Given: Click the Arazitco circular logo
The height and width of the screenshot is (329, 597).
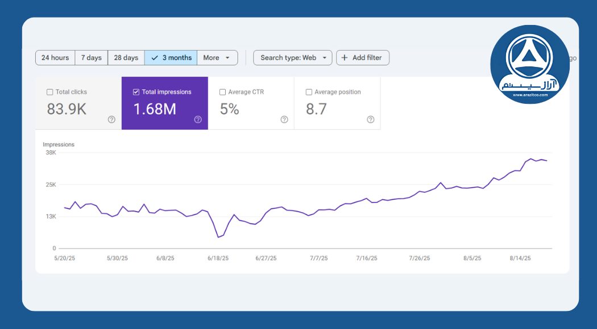Looking at the screenshot, I should click(x=529, y=64).
